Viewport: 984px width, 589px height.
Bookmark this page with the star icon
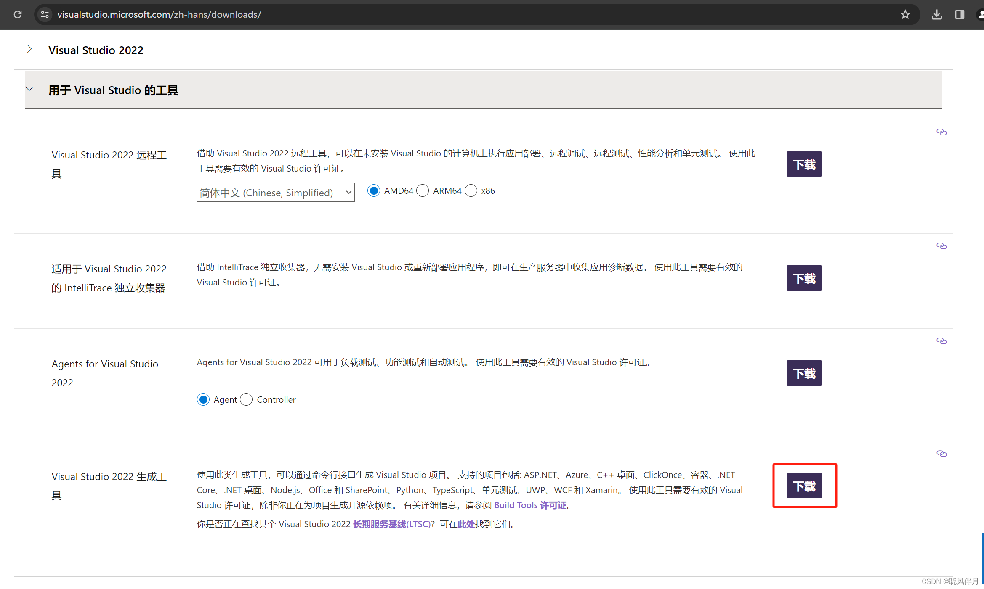pos(905,15)
